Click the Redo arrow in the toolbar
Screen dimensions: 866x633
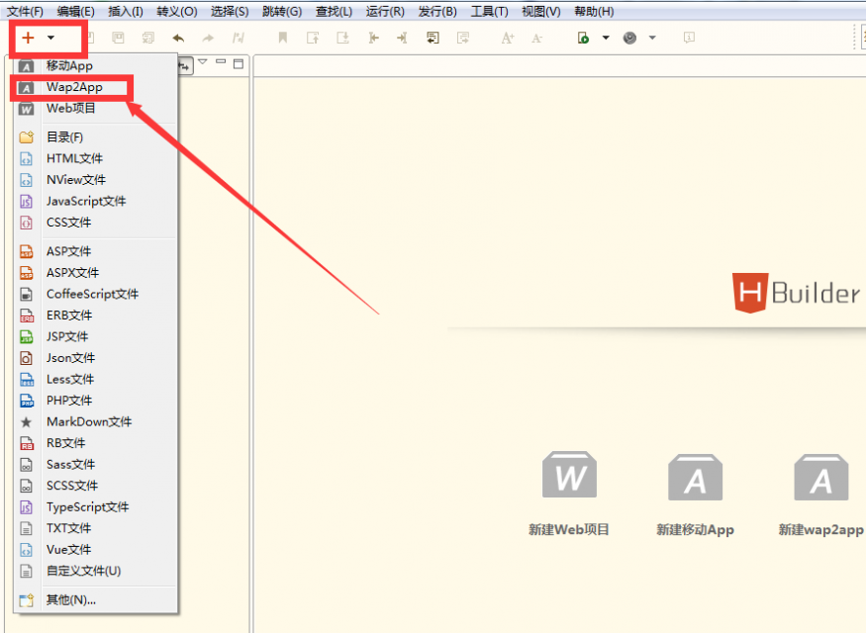coord(208,38)
